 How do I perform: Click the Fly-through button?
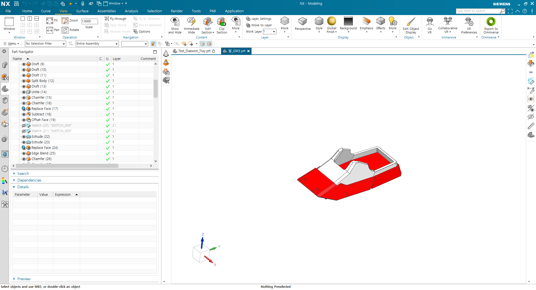(115, 19)
